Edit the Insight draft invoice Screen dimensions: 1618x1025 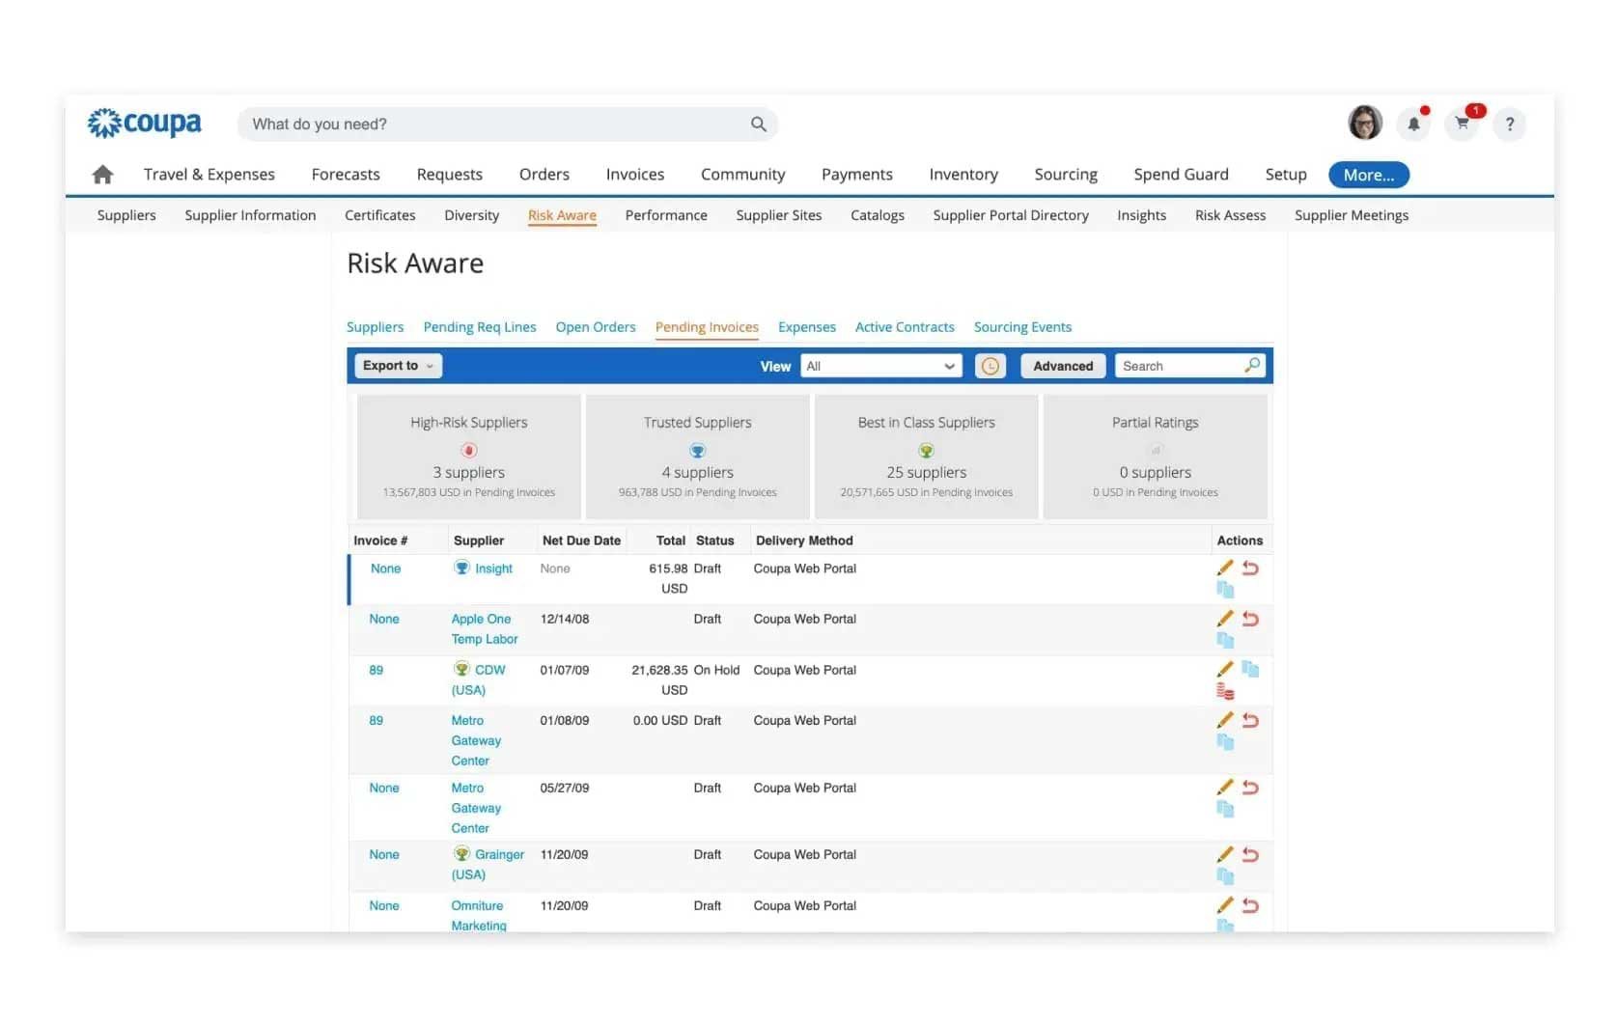point(1224,568)
